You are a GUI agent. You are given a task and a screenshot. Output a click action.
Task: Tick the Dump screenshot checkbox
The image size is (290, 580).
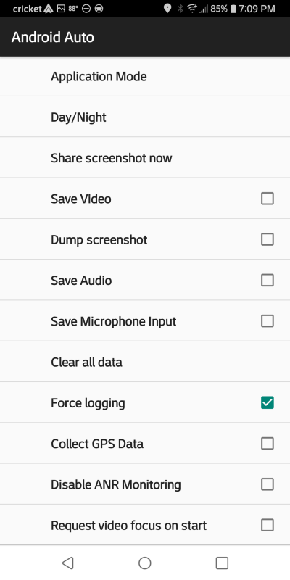coord(268,240)
